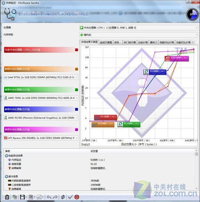This screenshot has width=200, height=202.
Task: Switch to the 比较价格 tab
Action: (143, 42)
